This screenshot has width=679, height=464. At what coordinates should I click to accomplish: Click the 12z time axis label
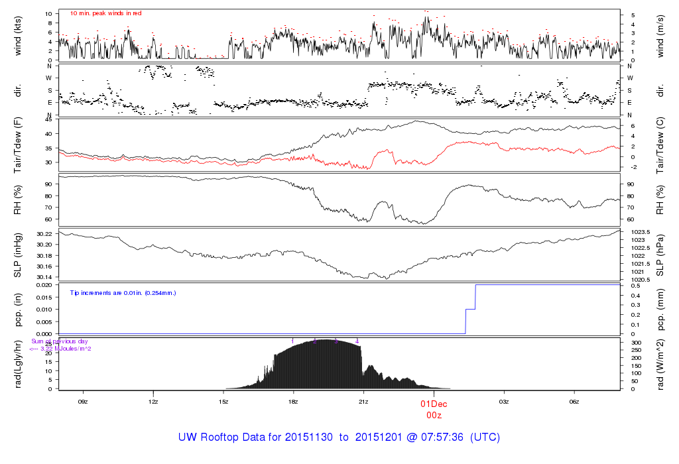(x=153, y=401)
